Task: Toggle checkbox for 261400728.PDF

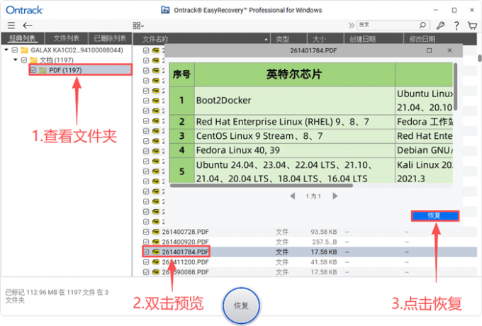Action: 146,232
